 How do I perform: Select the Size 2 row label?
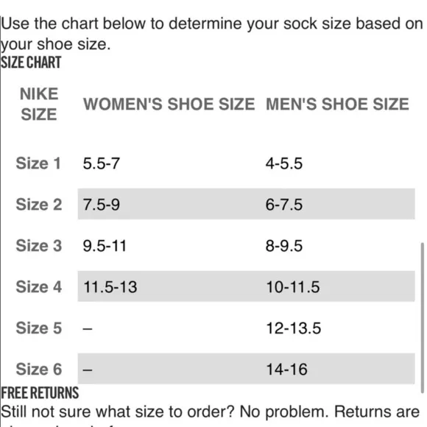click(x=39, y=205)
